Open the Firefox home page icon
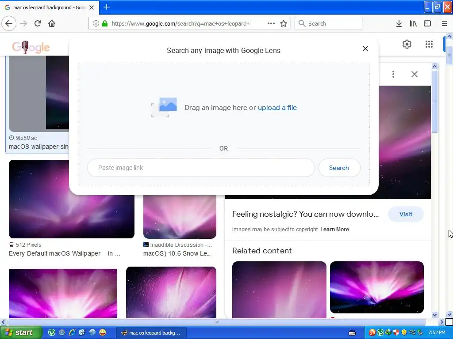The image size is (453, 339). tap(52, 24)
